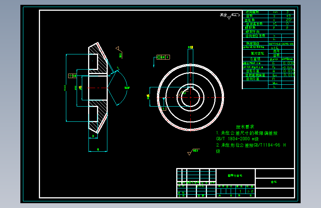Click the 1:2 scale value in title block
This screenshot has height=208, width=321.
250,191
